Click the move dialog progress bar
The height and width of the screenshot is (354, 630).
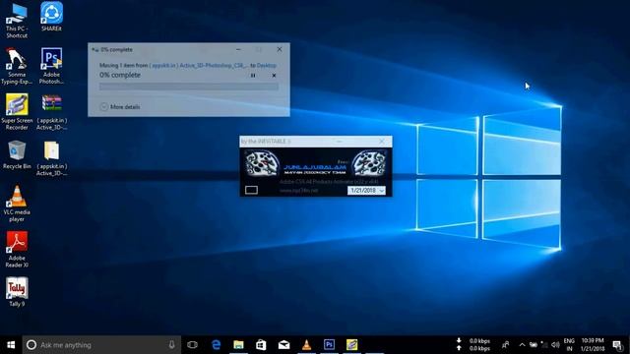pyautogui.click(x=189, y=87)
